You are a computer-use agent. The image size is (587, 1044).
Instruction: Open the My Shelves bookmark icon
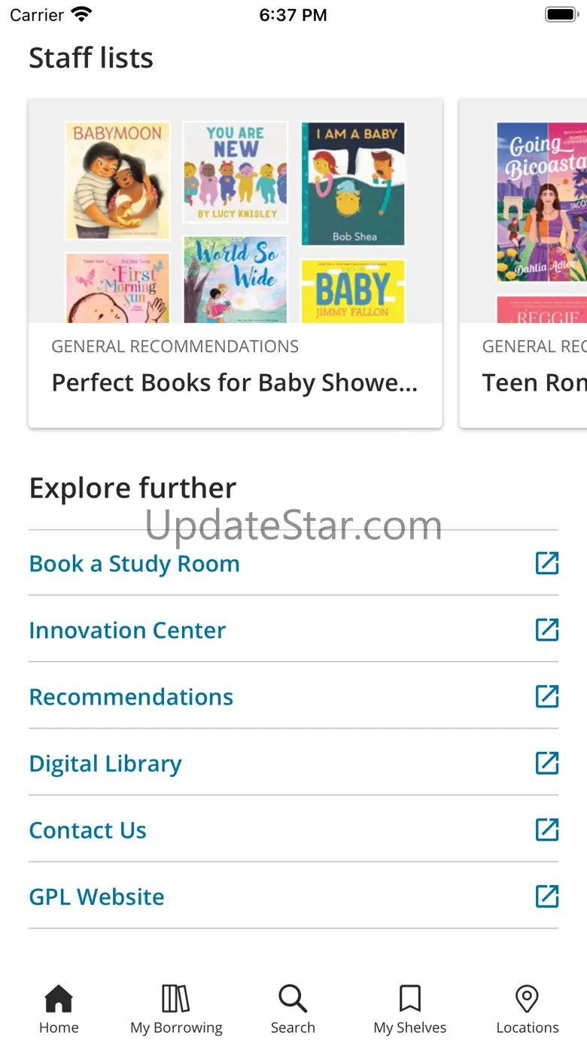point(410,1000)
